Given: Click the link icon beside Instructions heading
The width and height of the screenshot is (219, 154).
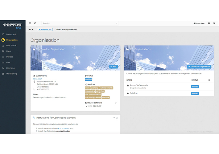Looking at the screenshot, I should point(34,118).
